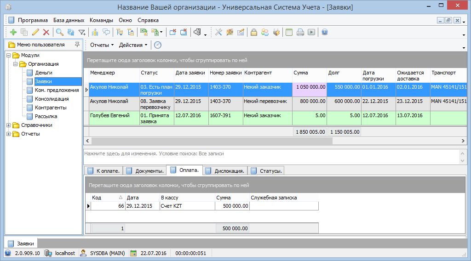Open search with the magnifying glass icon

[59, 32]
